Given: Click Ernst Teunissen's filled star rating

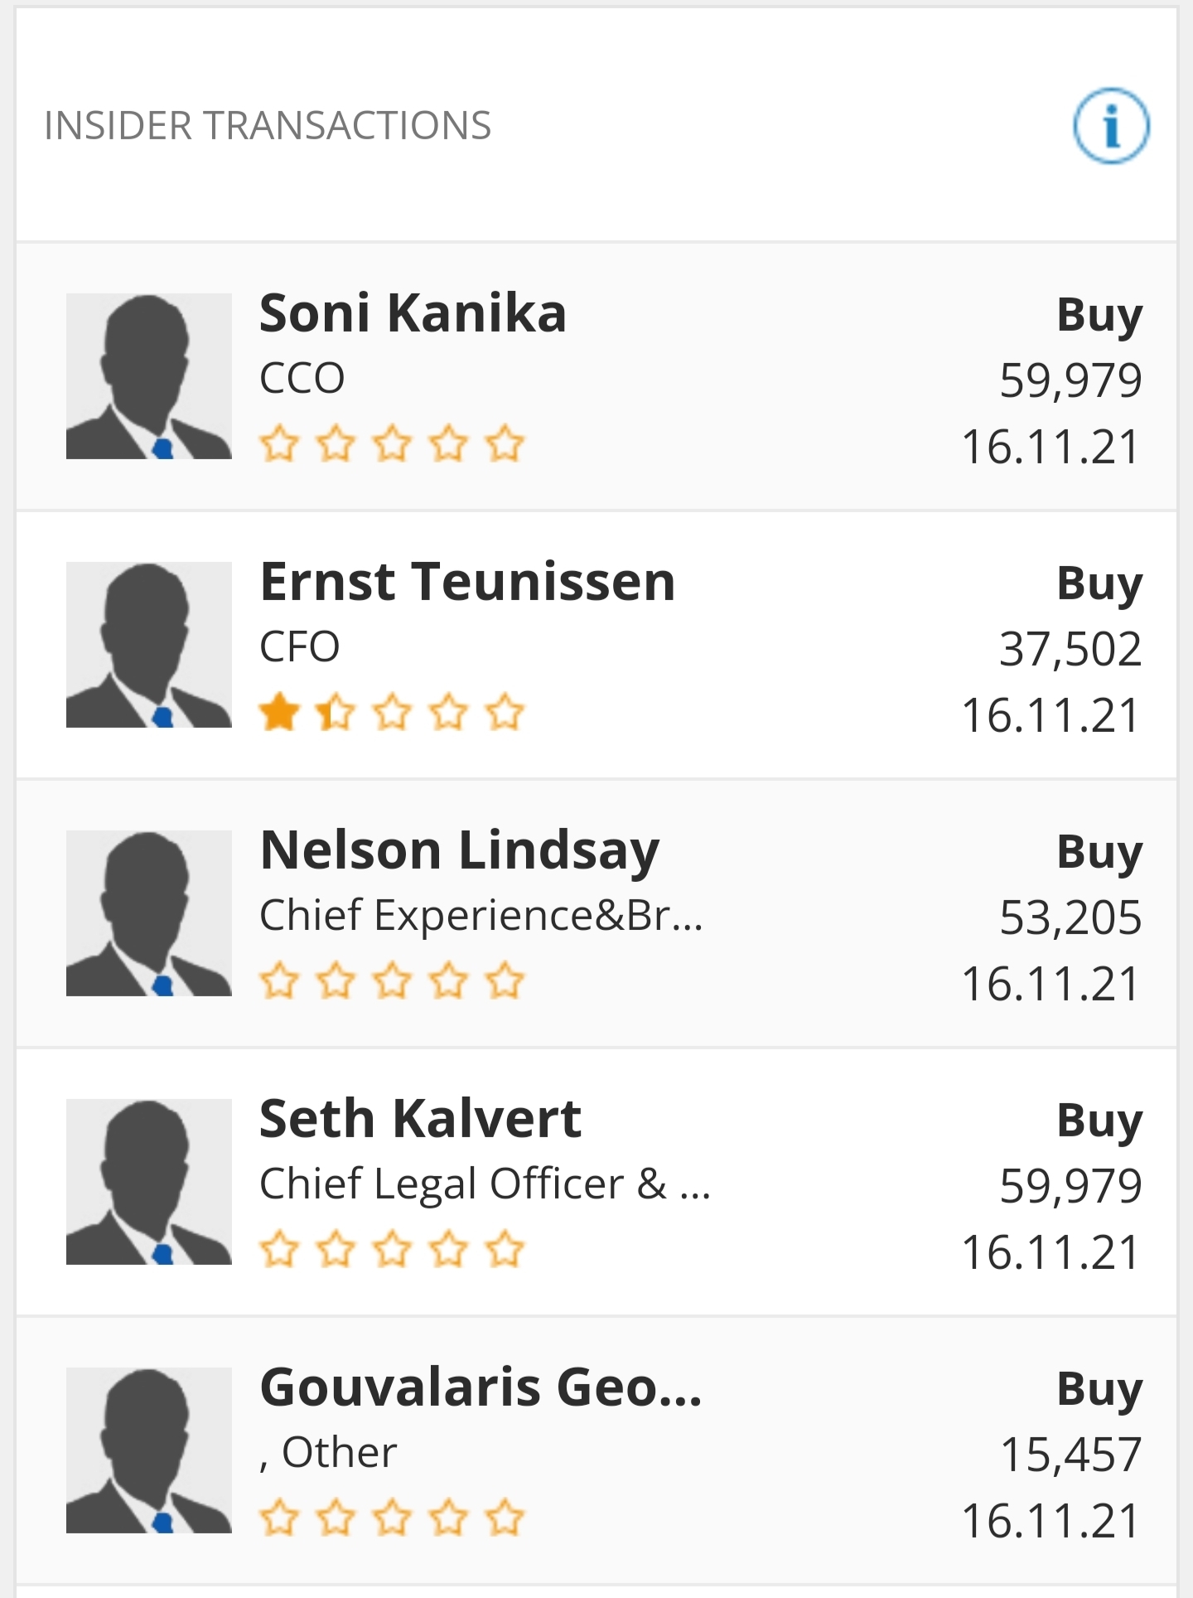Looking at the screenshot, I should (392, 713).
